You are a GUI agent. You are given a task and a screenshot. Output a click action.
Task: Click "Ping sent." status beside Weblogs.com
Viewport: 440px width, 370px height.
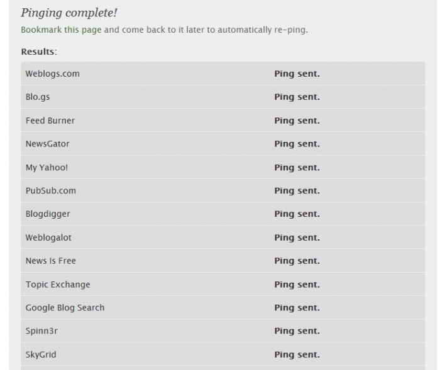pyautogui.click(x=297, y=73)
